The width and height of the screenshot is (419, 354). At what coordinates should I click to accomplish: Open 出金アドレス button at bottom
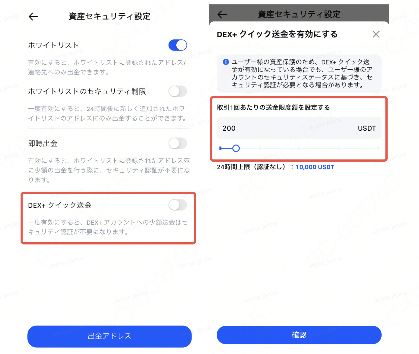click(x=110, y=336)
